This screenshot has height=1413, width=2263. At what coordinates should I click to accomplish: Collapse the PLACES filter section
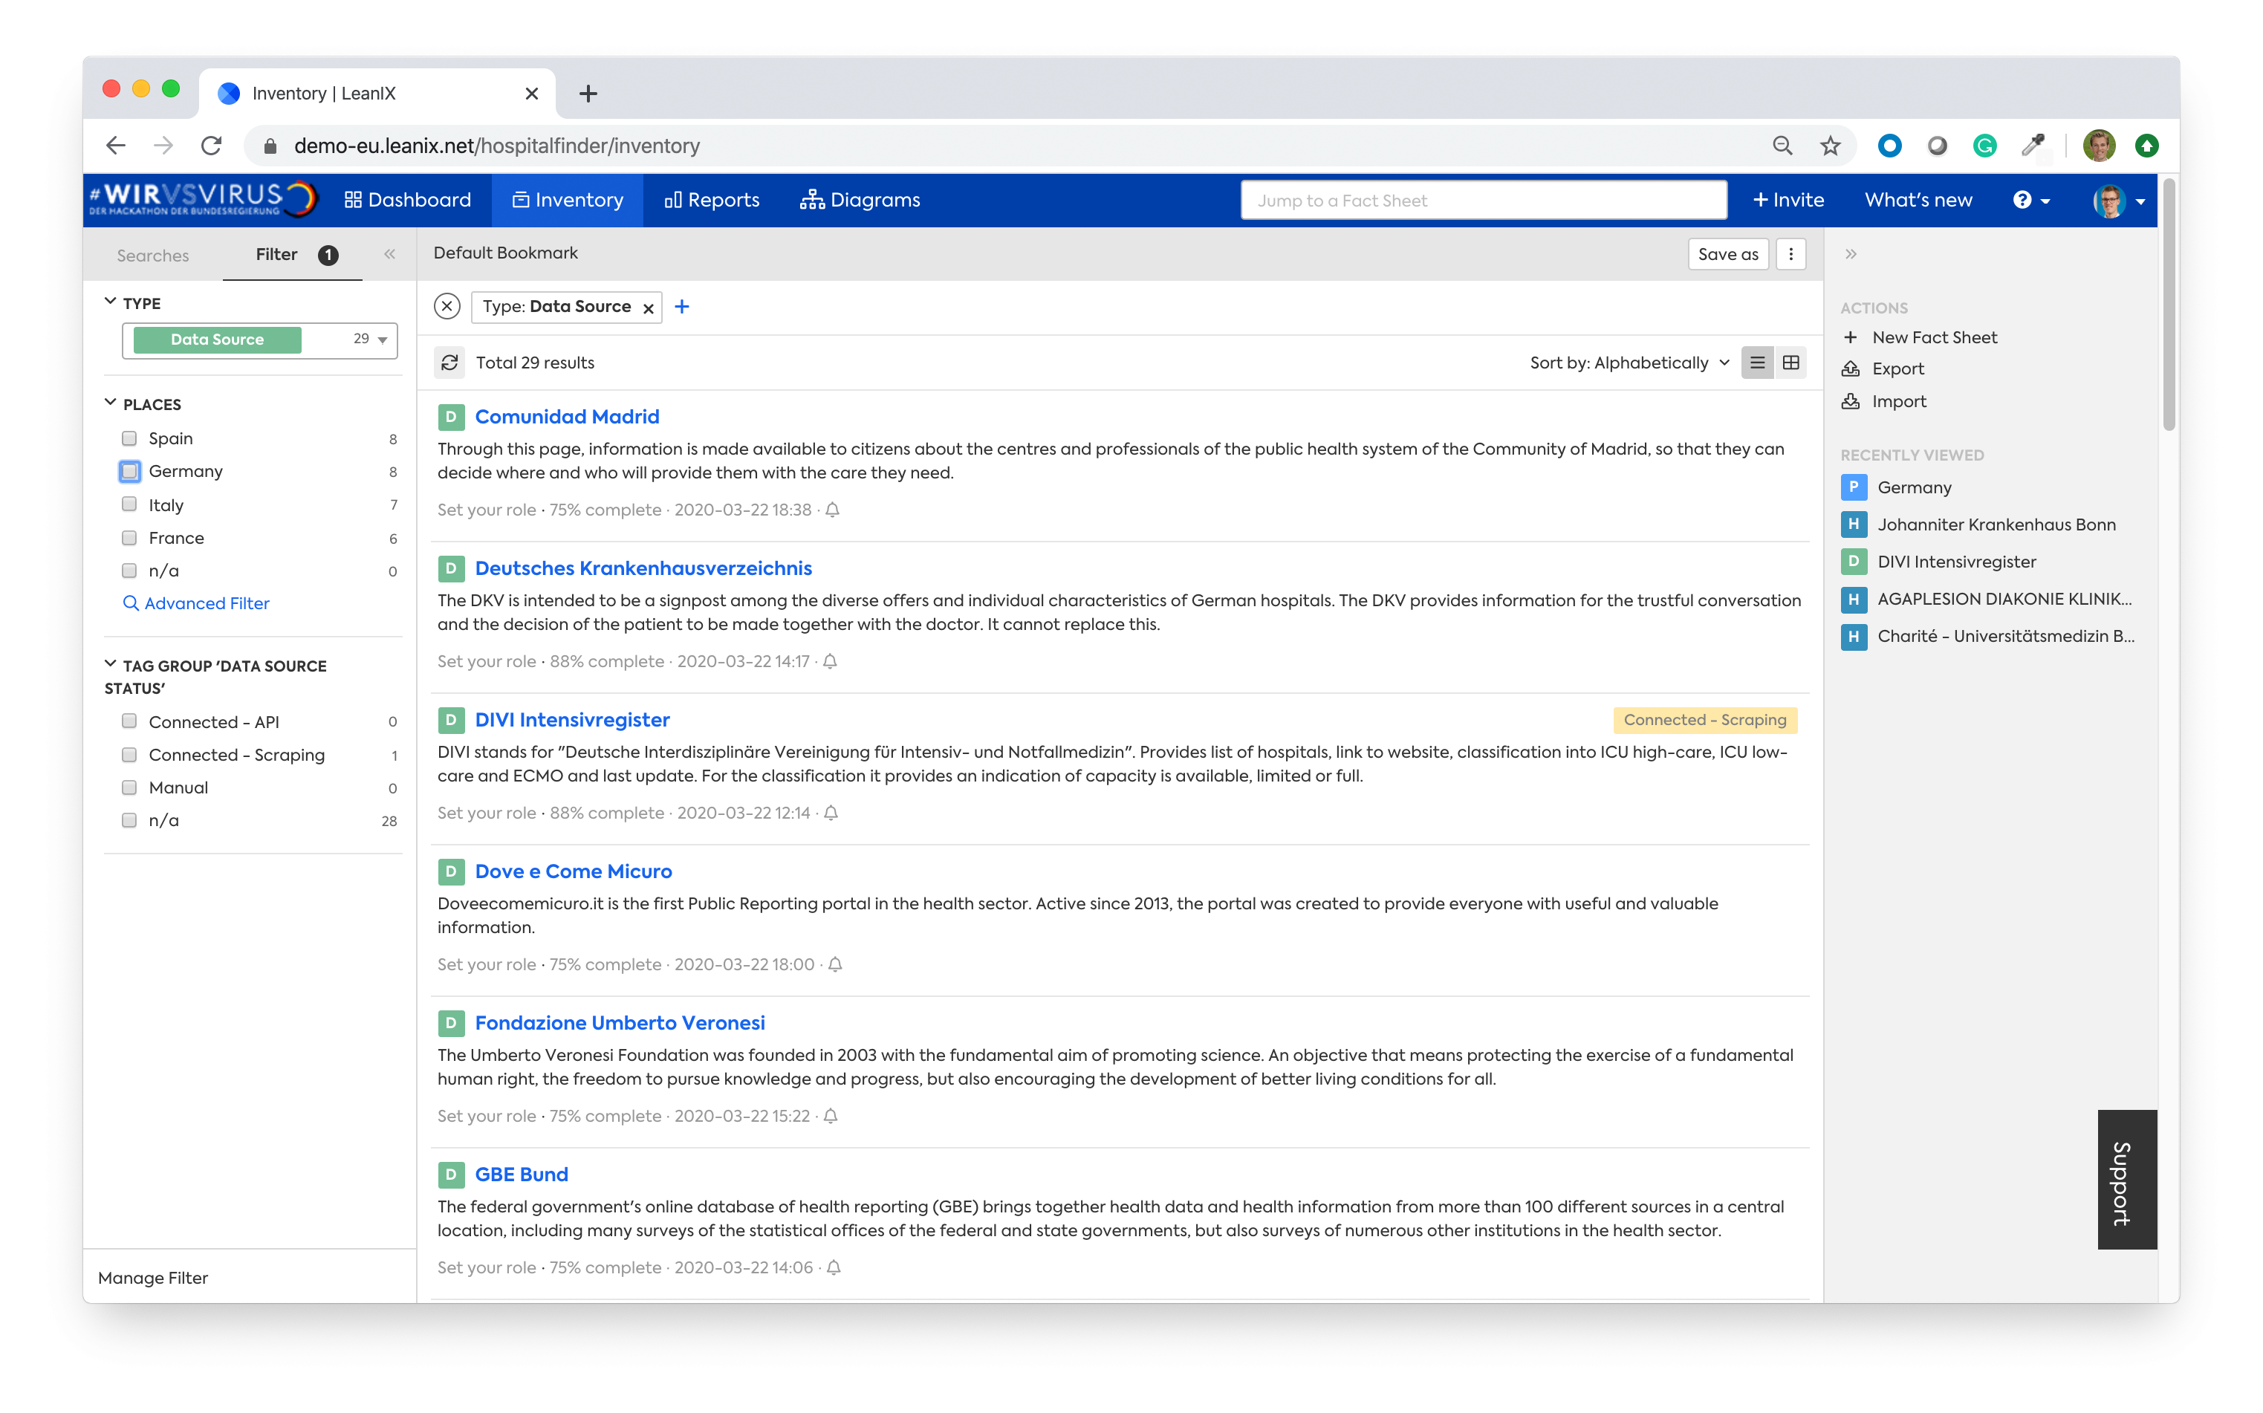tap(110, 403)
